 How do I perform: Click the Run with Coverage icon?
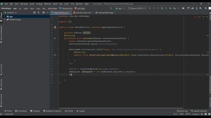click(x=166, y=8)
